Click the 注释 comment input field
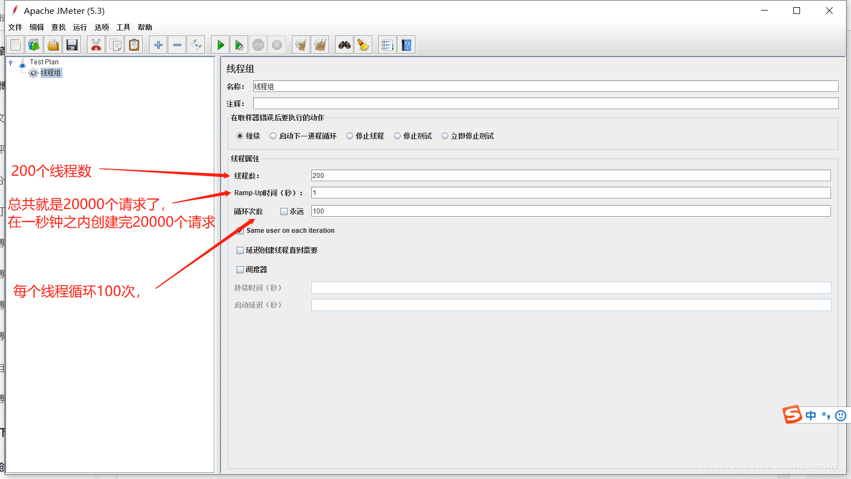This screenshot has height=479, width=851. pos(546,104)
